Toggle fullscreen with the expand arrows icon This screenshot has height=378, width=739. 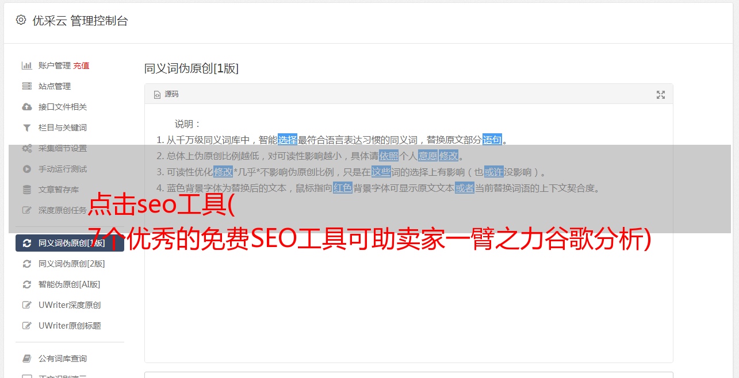661,95
